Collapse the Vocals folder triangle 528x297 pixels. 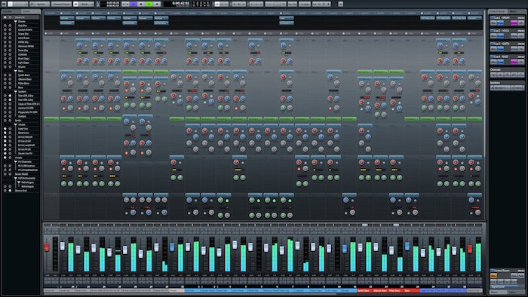tap(16, 124)
